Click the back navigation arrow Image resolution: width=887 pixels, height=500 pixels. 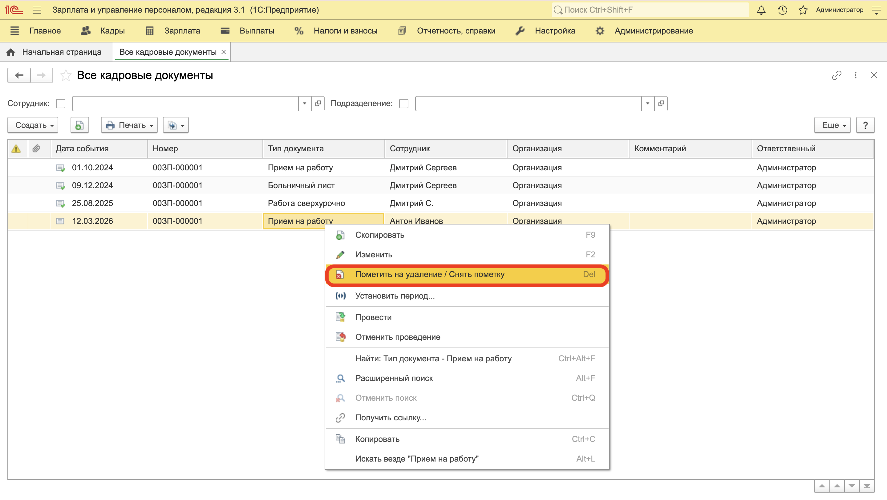(19, 75)
